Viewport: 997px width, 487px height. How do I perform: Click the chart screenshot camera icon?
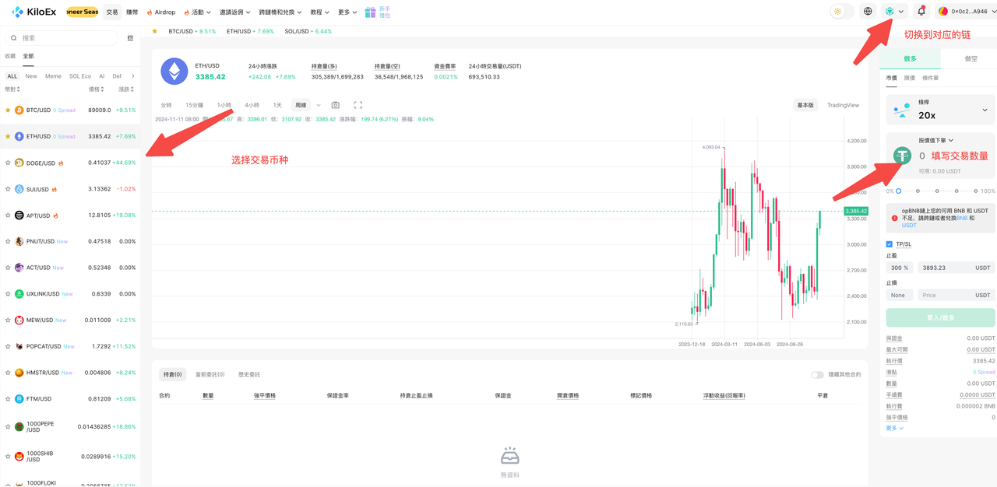point(335,105)
